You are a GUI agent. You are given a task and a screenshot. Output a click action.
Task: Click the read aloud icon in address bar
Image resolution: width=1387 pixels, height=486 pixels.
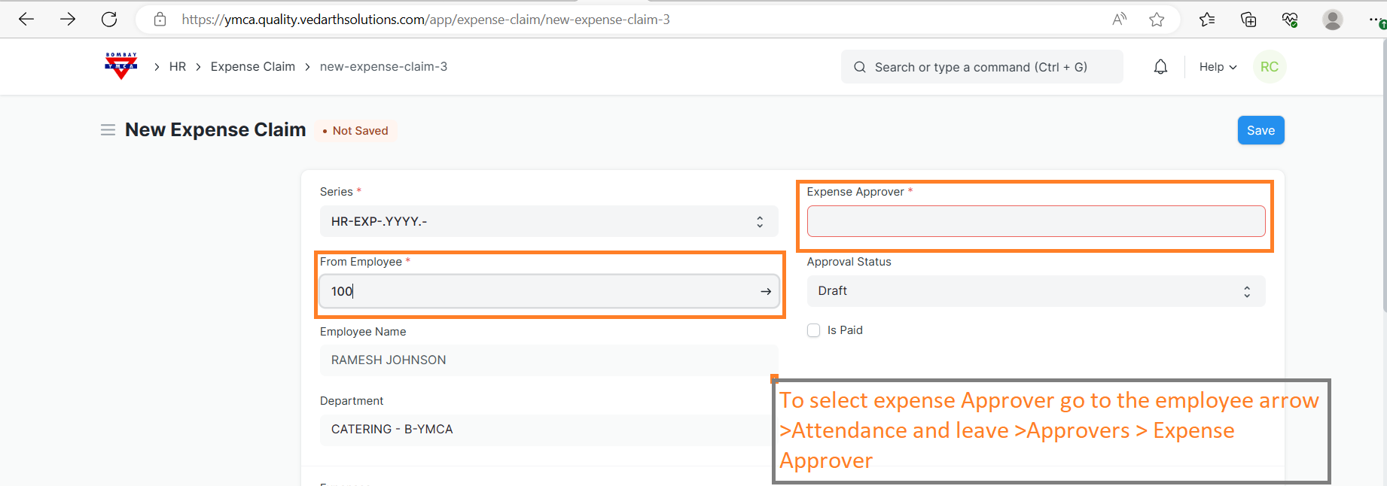1119,20
